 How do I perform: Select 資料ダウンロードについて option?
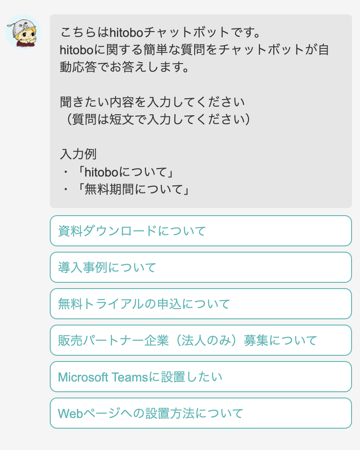[201, 231]
